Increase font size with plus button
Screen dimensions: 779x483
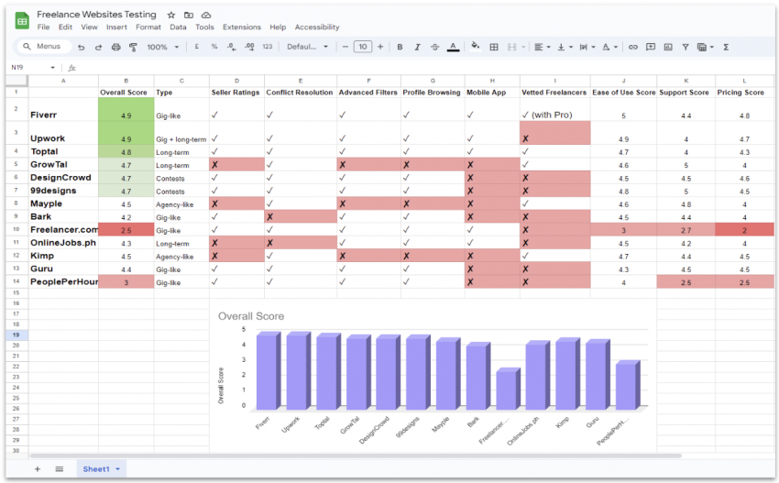(380, 47)
